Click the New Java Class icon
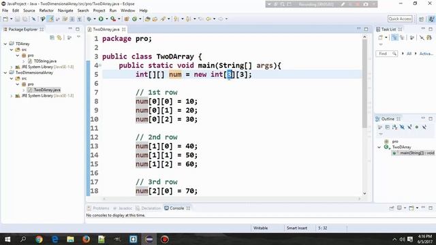 (x=135, y=19)
